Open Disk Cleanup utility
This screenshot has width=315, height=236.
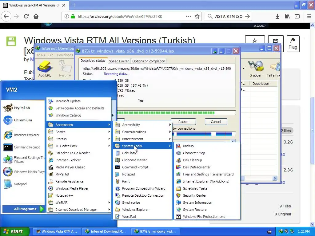[x=207, y=160]
